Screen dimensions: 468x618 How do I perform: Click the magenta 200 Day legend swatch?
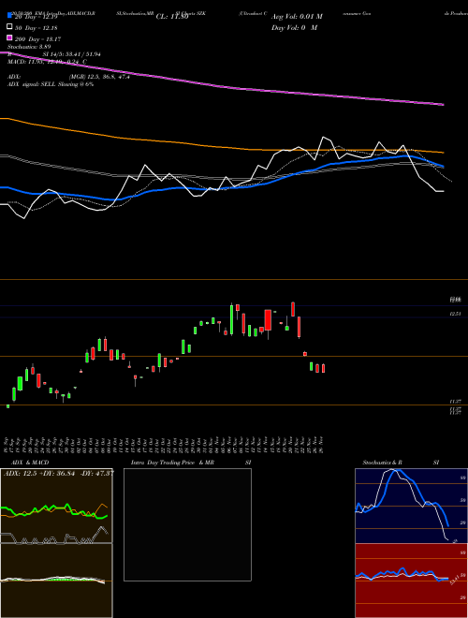9,38
